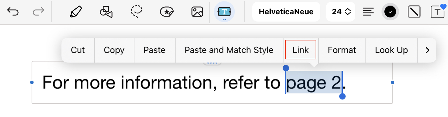The image size is (448, 117).
Task: Toggle the text box fill slash icon
Action: pyautogui.click(x=414, y=12)
